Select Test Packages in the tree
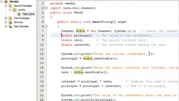 pyautogui.click(x=22, y=18)
